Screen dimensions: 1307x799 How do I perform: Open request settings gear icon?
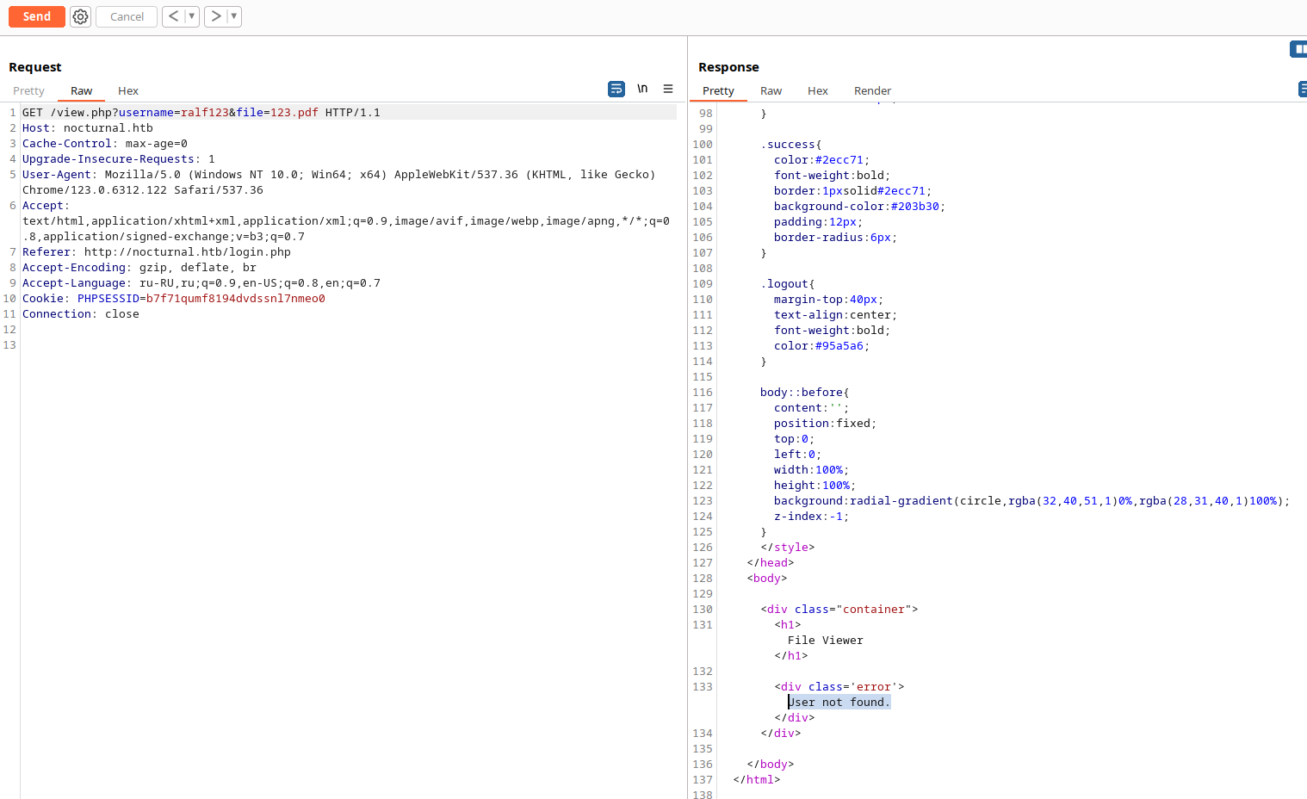tap(80, 16)
